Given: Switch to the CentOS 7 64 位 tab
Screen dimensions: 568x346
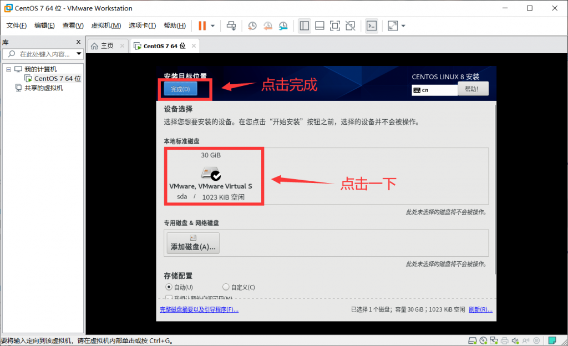Looking at the screenshot, I should 164,46.
